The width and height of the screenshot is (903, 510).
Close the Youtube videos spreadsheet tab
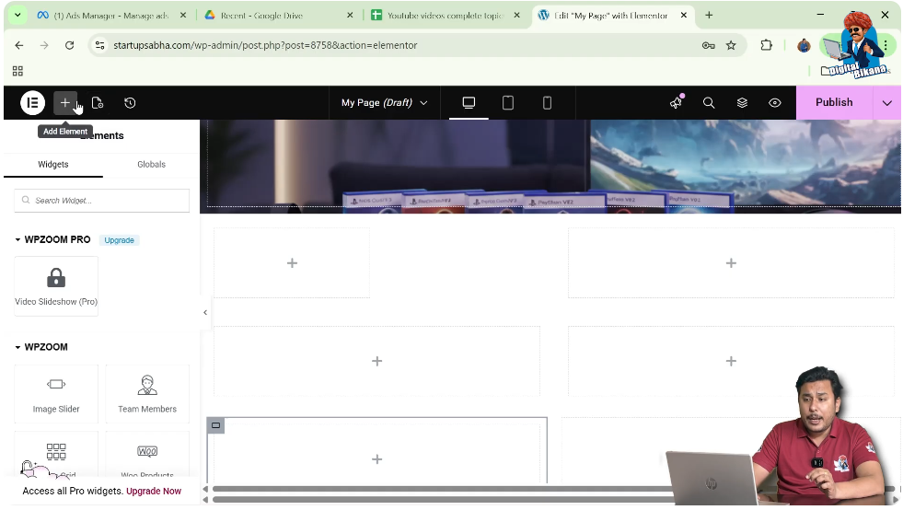[x=516, y=16]
